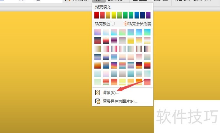Choose the coral-red to peach gradient swatch

[114, 82]
